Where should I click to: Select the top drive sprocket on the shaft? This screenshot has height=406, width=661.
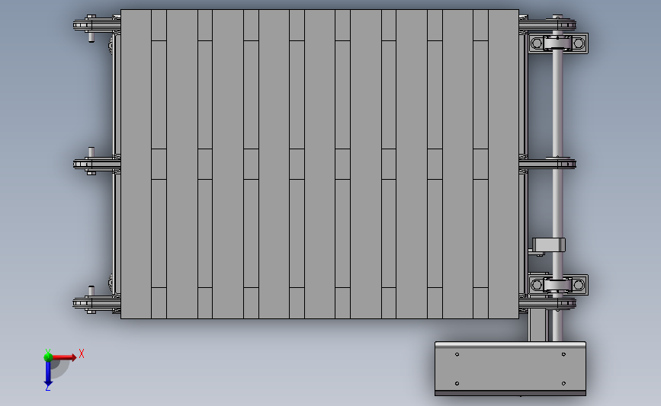click(x=548, y=24)
